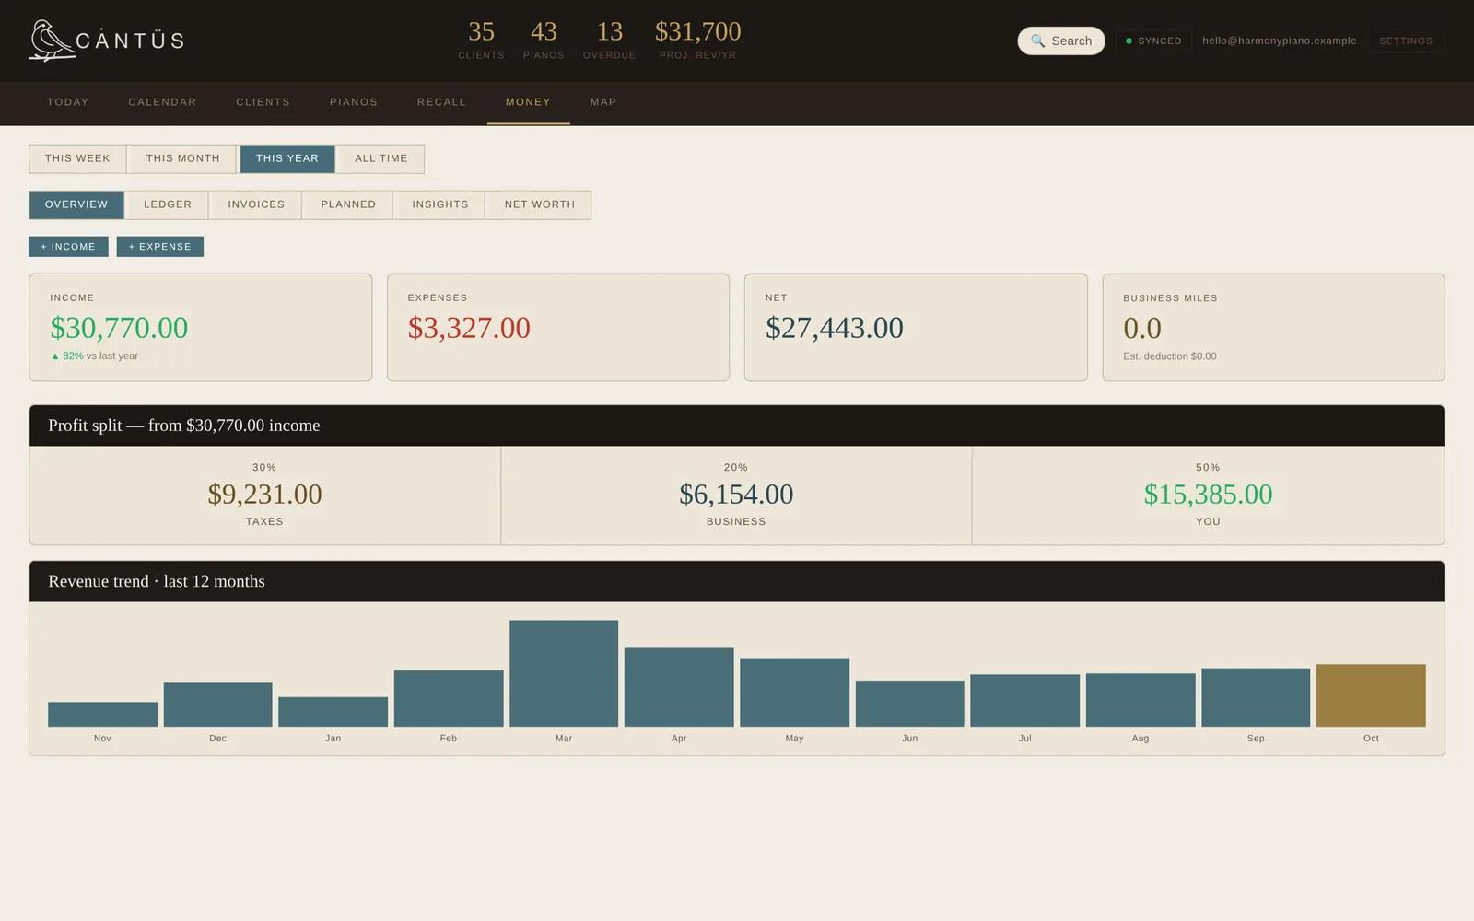Click the Profit split panel header
1474x921 pixels.
click(737, 426)
